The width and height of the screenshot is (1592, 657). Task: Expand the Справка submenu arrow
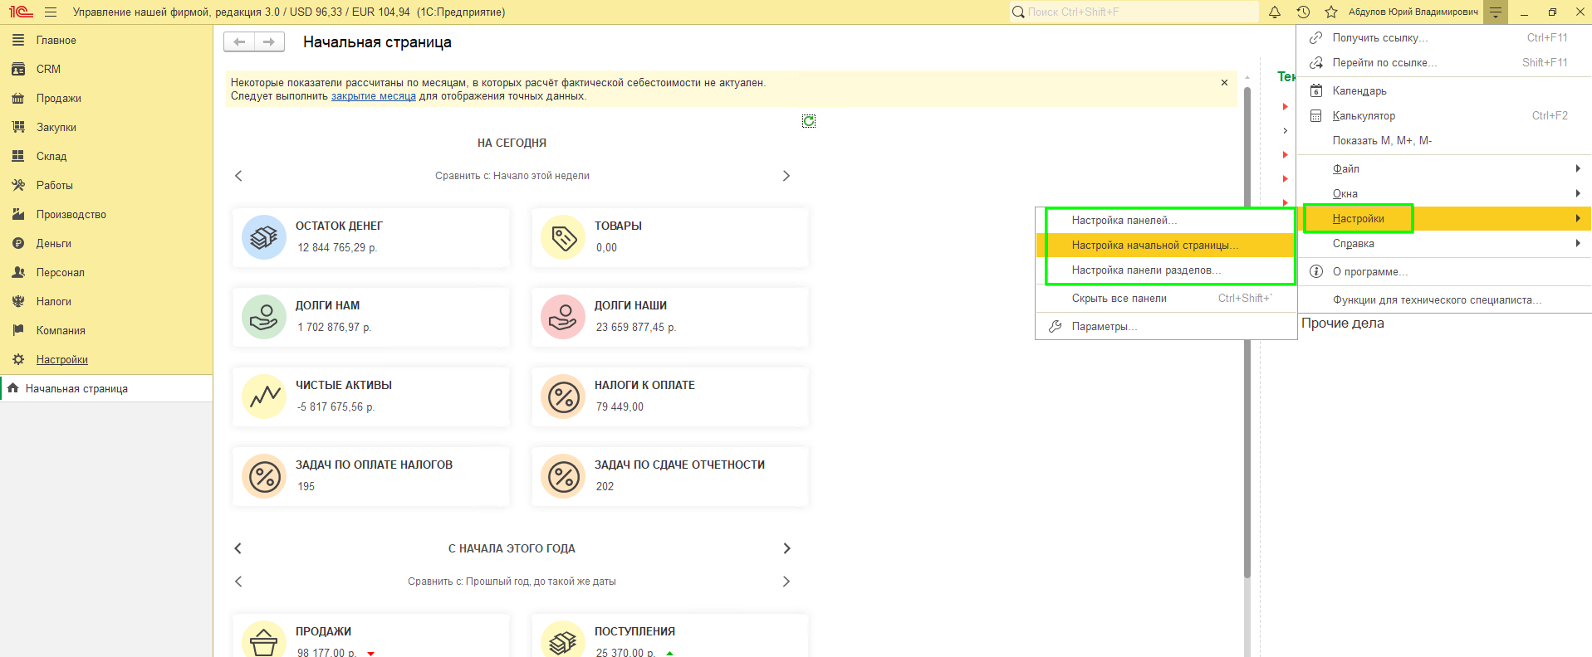tap(1578, 243)
